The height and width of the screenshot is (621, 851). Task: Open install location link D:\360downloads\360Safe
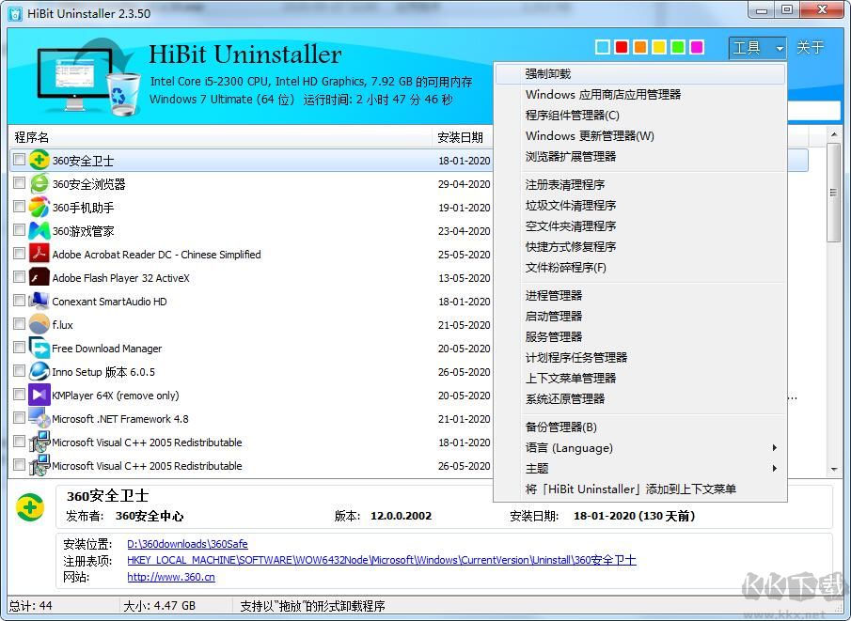click(x=187, y=543)
